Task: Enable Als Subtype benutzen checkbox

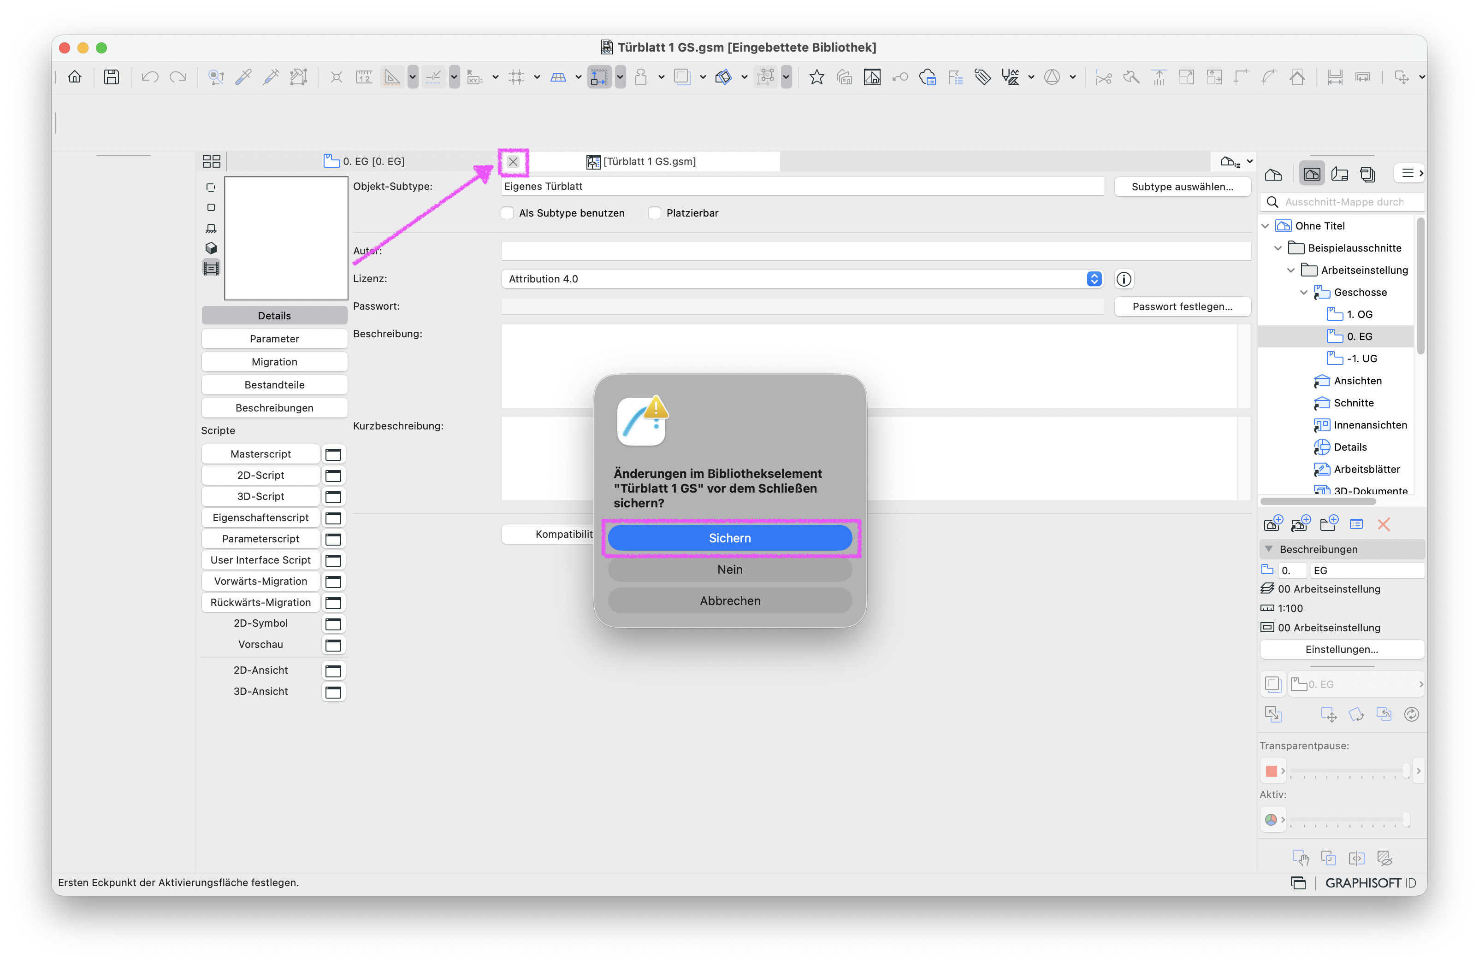Action: point(508,213)
